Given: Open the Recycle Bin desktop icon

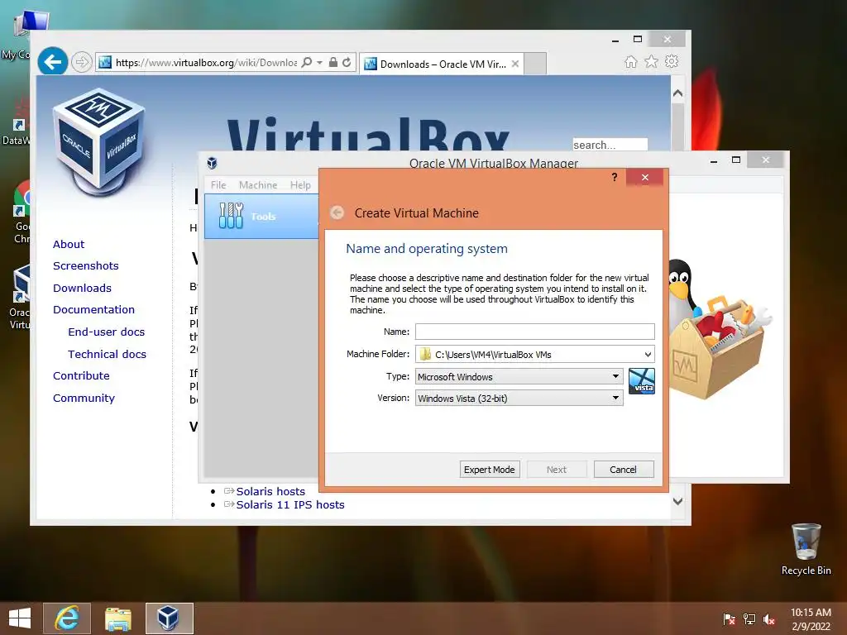Looking at the screenshot, I should (806, 550).
